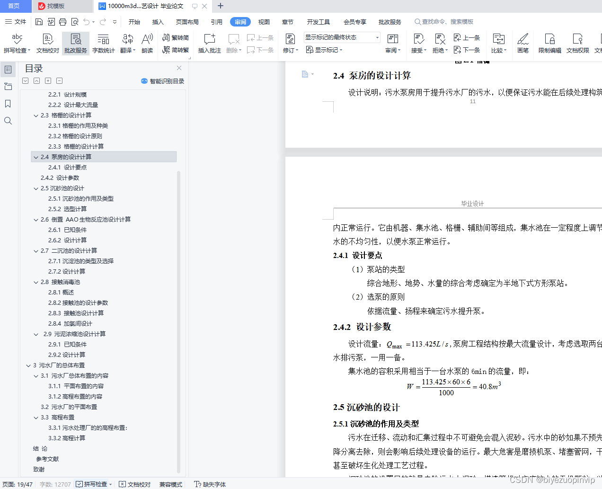Viewport: 602px width, 489px height.
Task: Jump to 2.4.2 设计参数 in outline
Action: pyautogui.click(x=60, y=178)
